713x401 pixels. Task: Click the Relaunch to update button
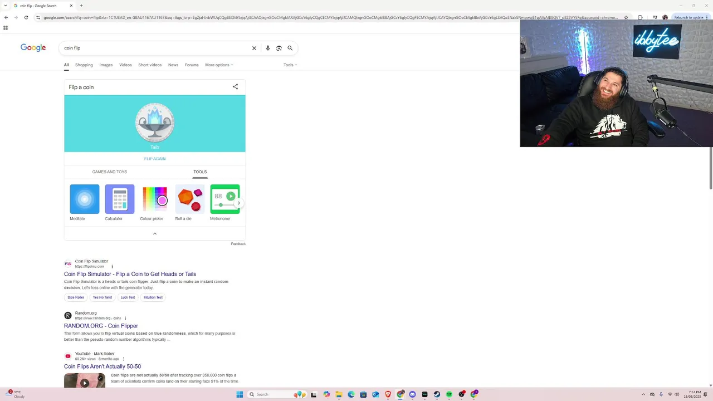(x=692, y=17)
